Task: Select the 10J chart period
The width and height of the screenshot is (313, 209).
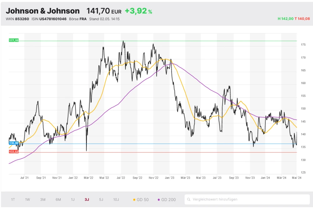Action: tap(115, 199)
